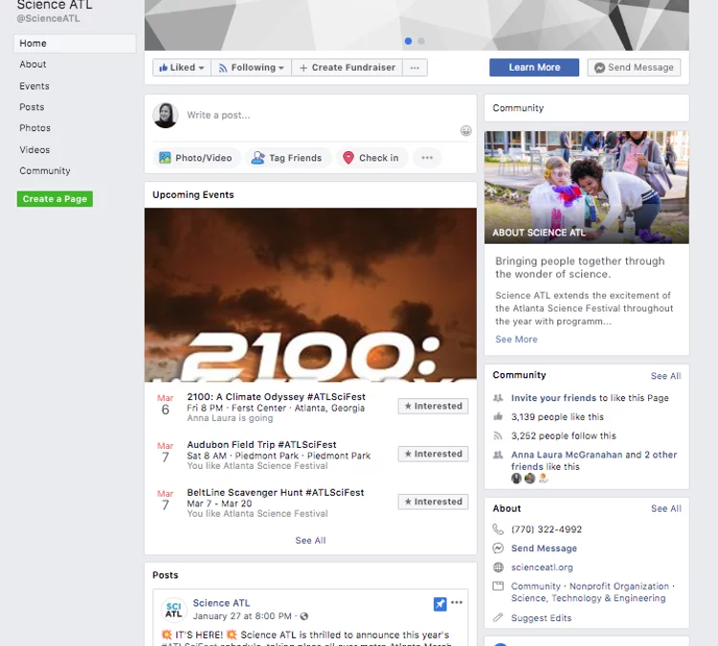
Task: See All in the Community section
Action: pos(665,376)
